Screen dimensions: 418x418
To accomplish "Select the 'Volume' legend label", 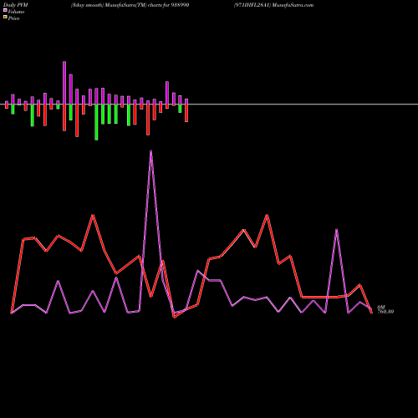I will [16, 12].
